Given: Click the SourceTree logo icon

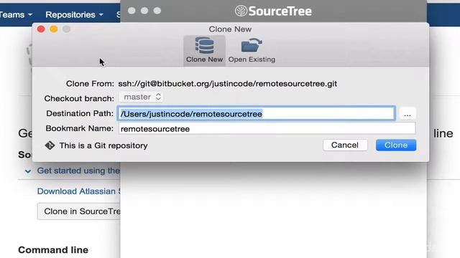Looking at the screenshot, I should click(241, 11).
